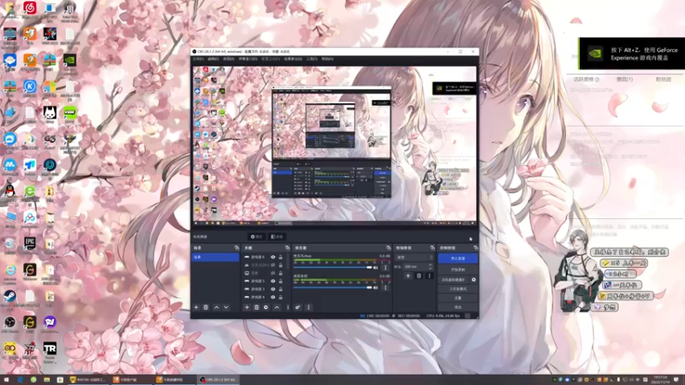Viewport: 685px width, 385px height.
Task: Add a new source with plus icon
Action: [247, 307]
